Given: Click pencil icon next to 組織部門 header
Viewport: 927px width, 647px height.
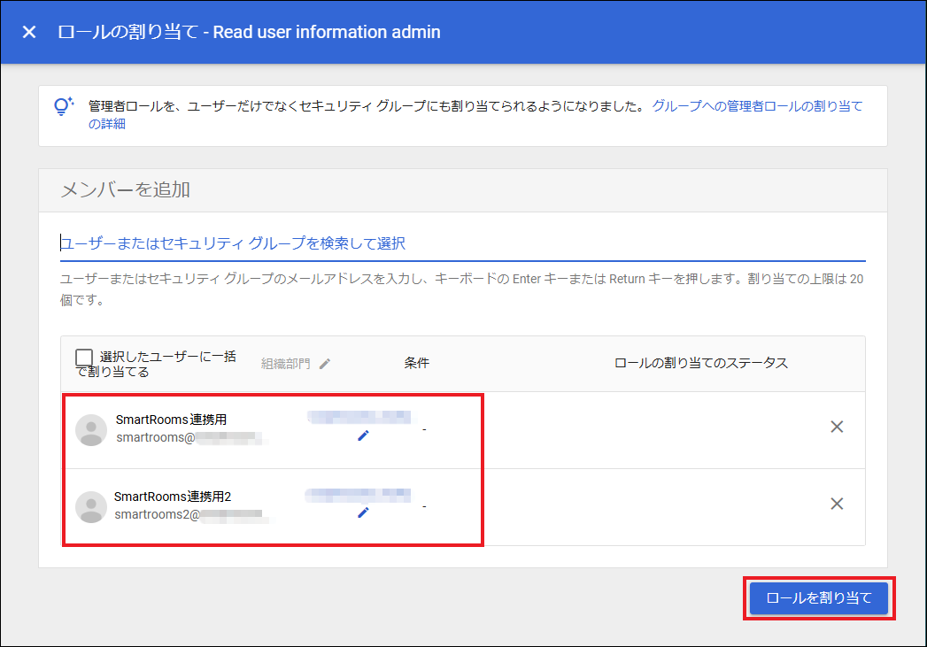Looking at the screenshot, I should point(325,364).
